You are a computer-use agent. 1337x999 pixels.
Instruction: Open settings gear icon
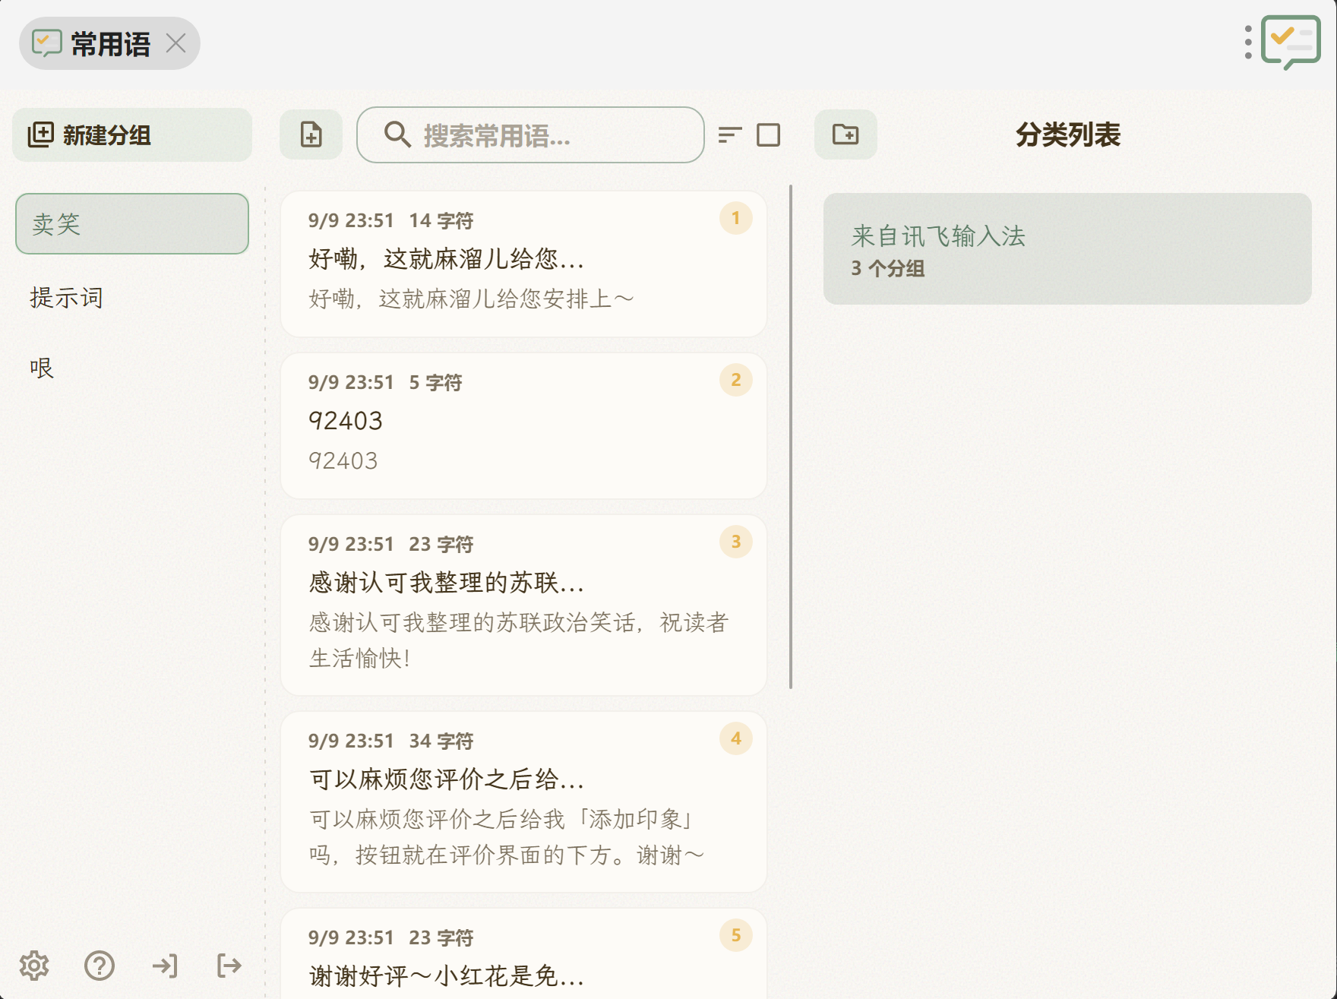click(34, 966)
